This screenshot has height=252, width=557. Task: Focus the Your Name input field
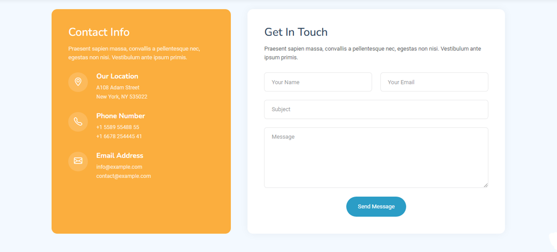318,82
